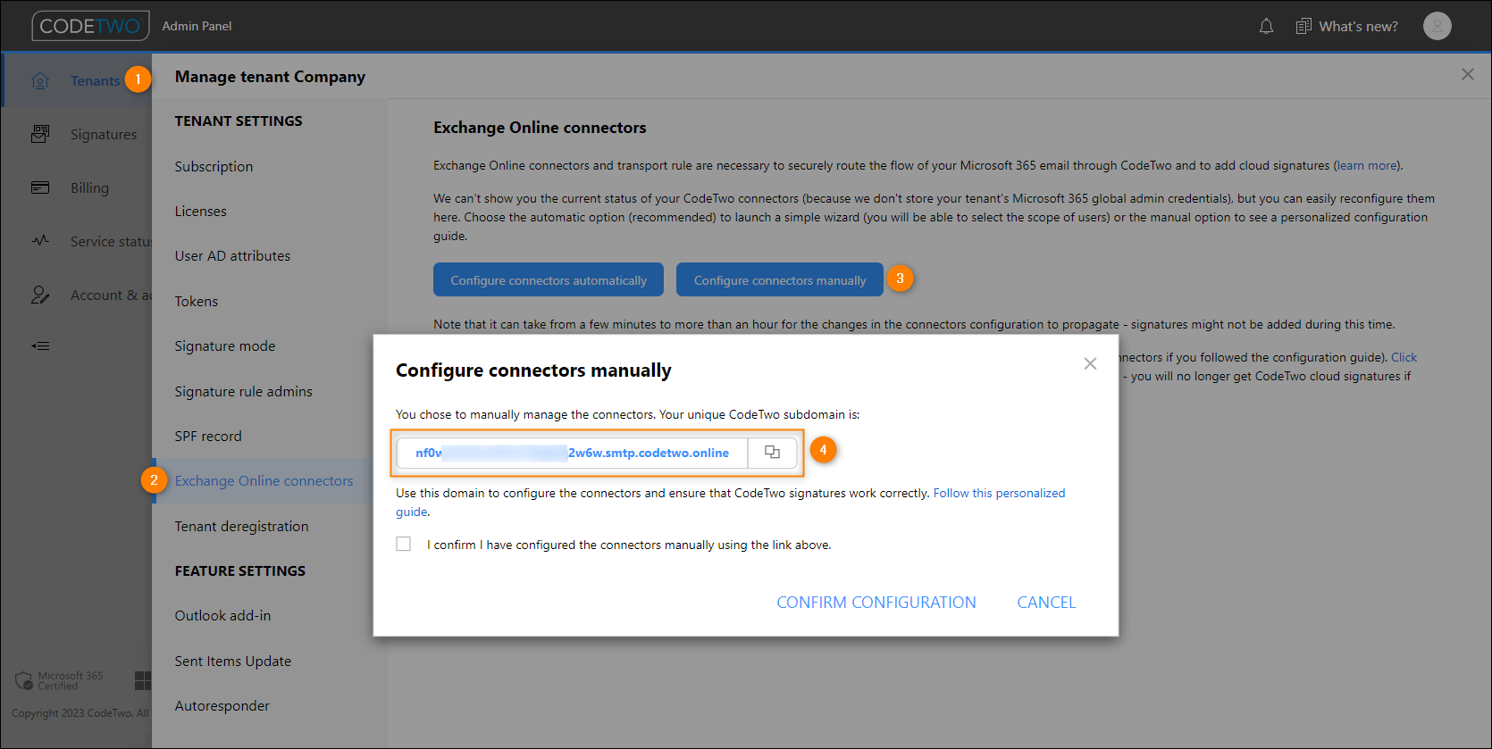
Task: Click the Signatures sidebar icon
Action: click(x=40, y=134)
